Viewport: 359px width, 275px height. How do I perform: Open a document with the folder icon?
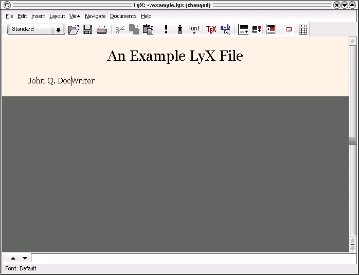[74, 29]
